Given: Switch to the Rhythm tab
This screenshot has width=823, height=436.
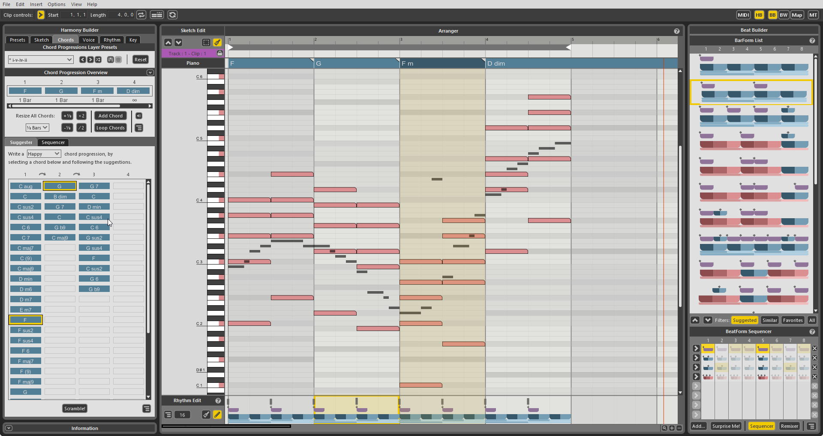Looking at the screenshot, I should [x=112, y=40].
